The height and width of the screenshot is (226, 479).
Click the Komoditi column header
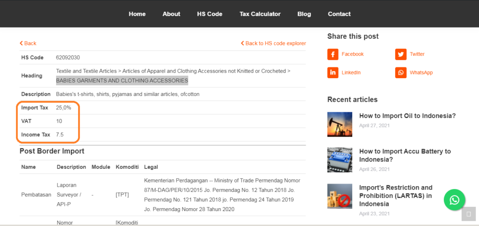[127, 167]
